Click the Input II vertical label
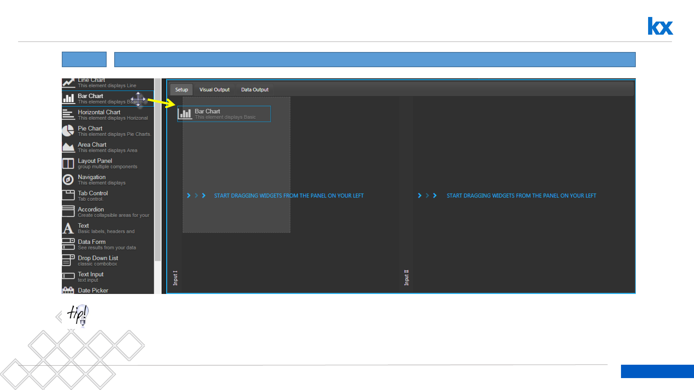 [406, 277]
